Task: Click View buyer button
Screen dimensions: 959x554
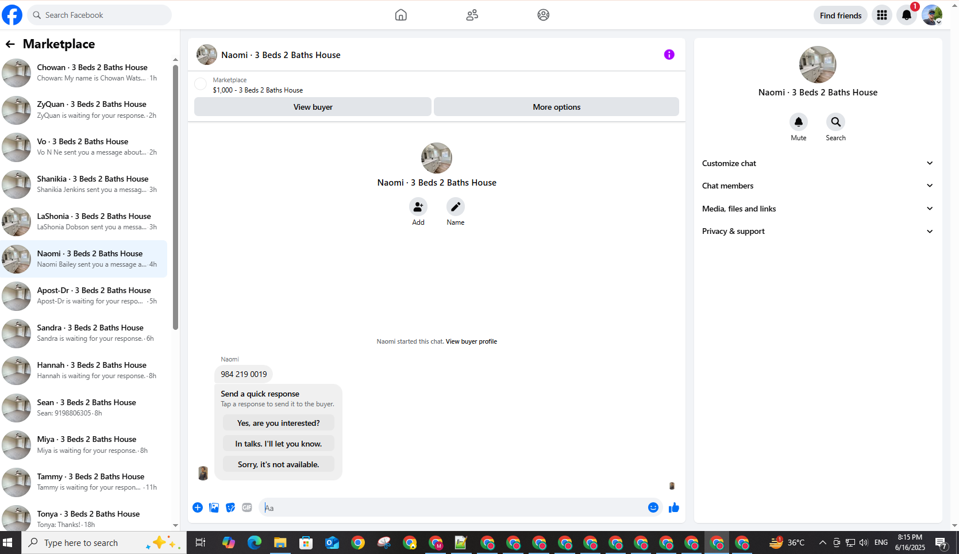Action: coord(313,107)
